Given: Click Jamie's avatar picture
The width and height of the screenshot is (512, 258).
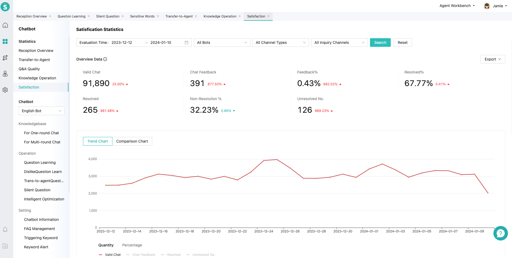Looking at the screenshot, I should tap(487, 6).
